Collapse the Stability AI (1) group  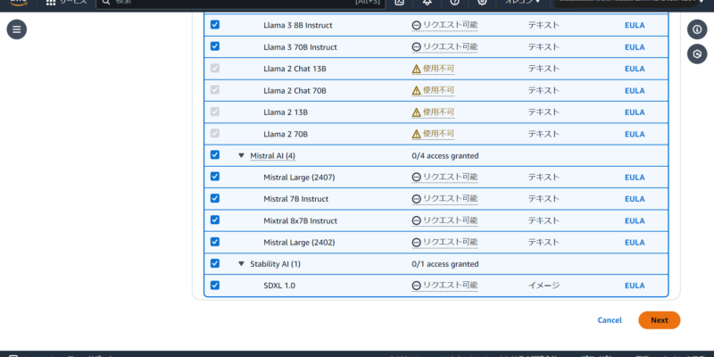click(x=241, y=264)
